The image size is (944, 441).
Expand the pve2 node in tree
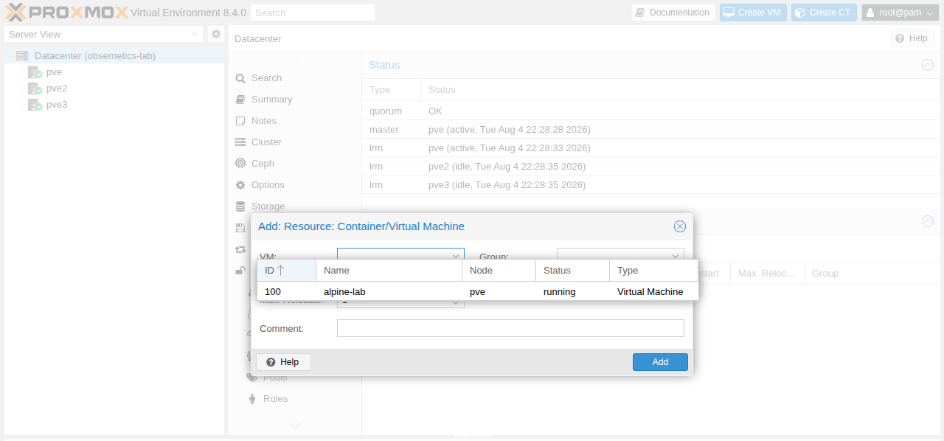23,88
